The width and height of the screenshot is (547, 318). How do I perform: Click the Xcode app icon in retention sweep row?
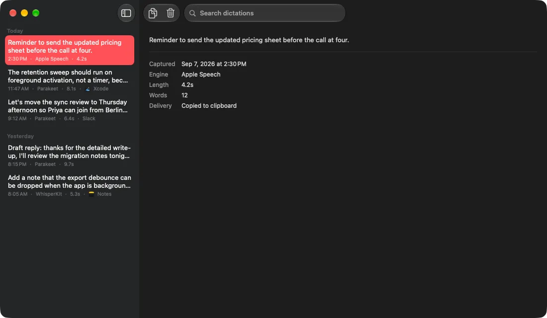coord(88,89)
